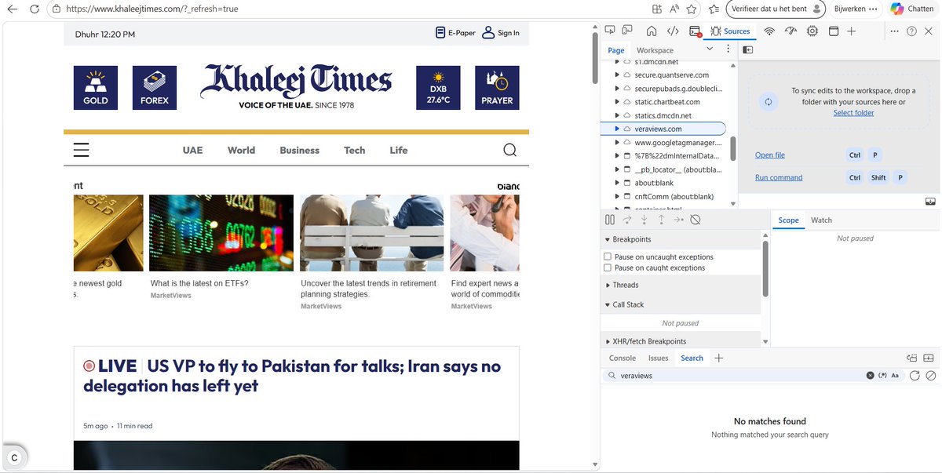Expand the static.chartbeat.com tree node
This screenshot has width=942, height=473.
click(x=617, y=102)
